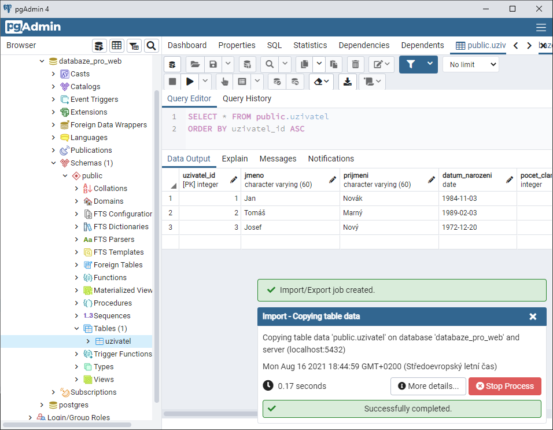Image resolution: width=553 pixels, height=430 pixels.
Task: Click the More details button in the import dialog
Action: pyautogui.click(x=428, y=386)
